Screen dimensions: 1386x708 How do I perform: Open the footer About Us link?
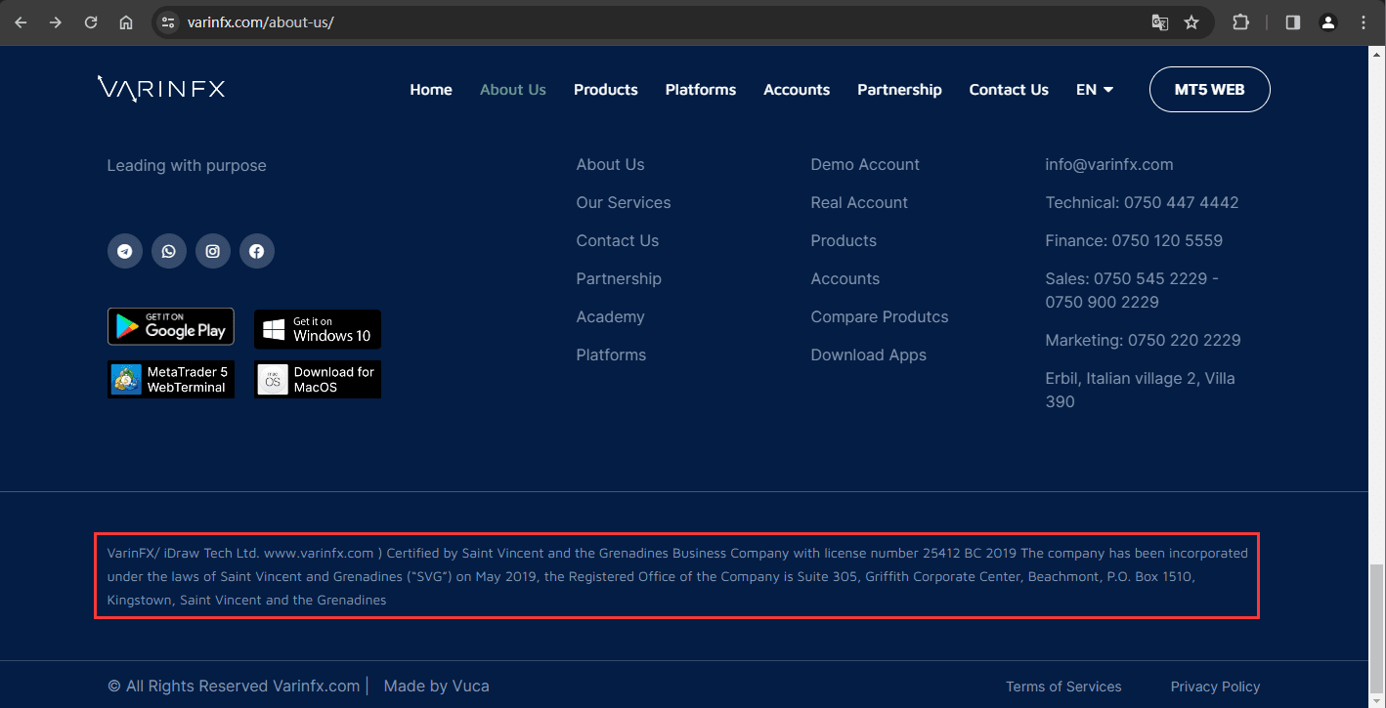(611, 165)
